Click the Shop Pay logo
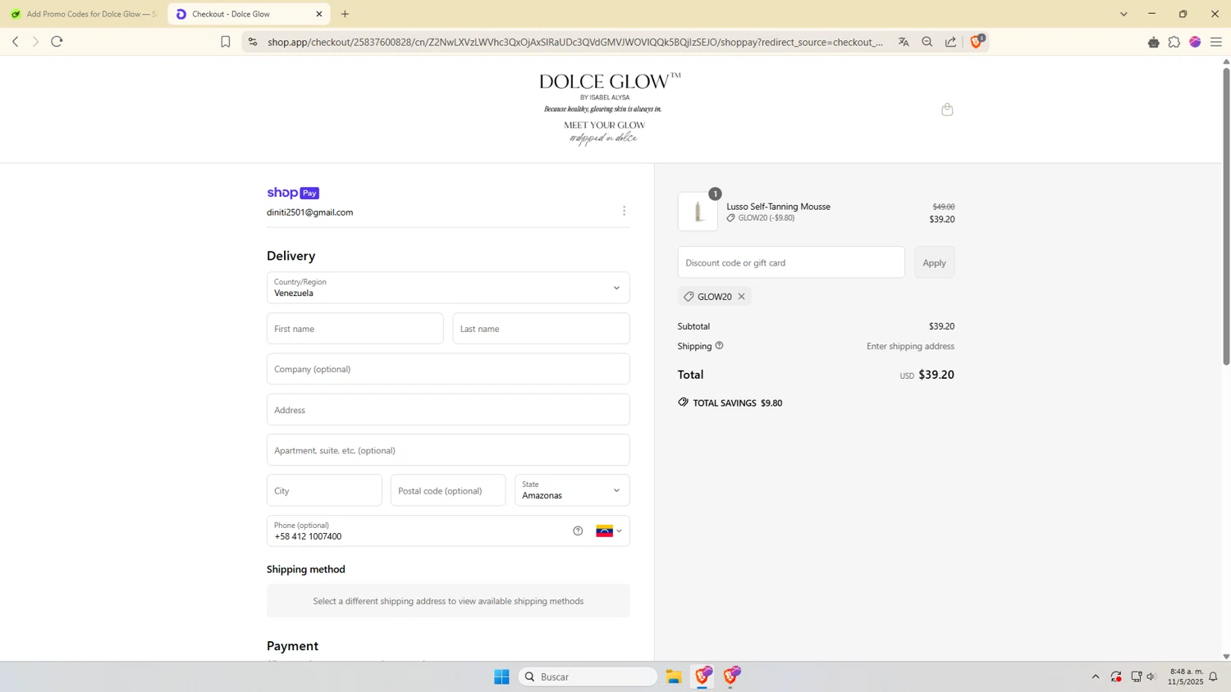1231x692 pixels. (293, 193)
